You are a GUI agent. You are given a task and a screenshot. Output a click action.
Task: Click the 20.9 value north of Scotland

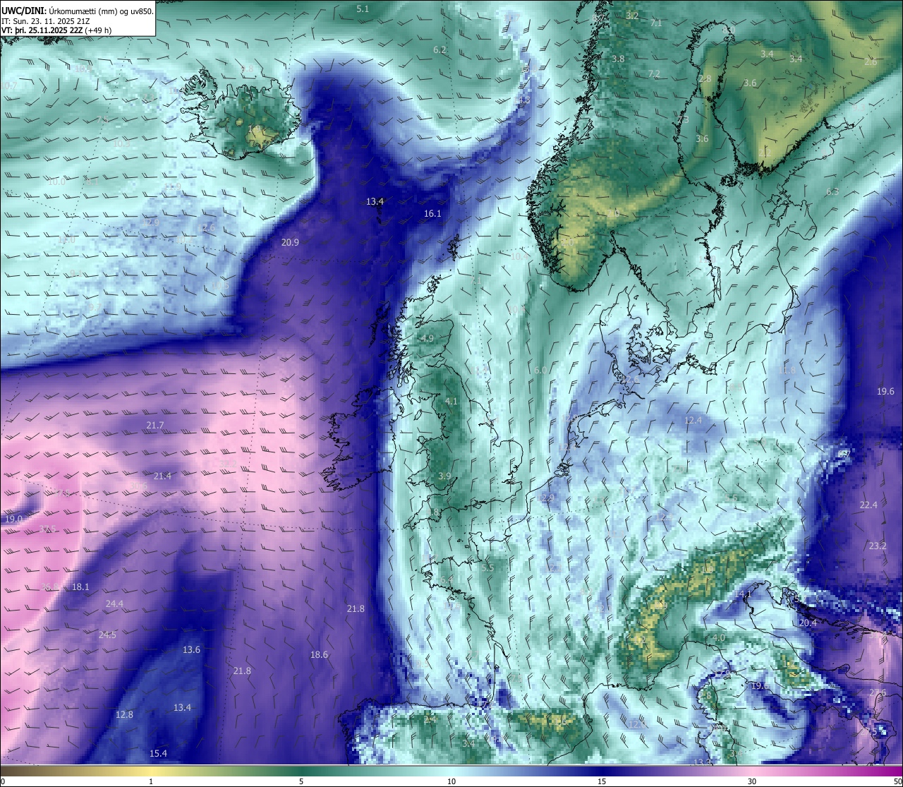tap(290, 242)
